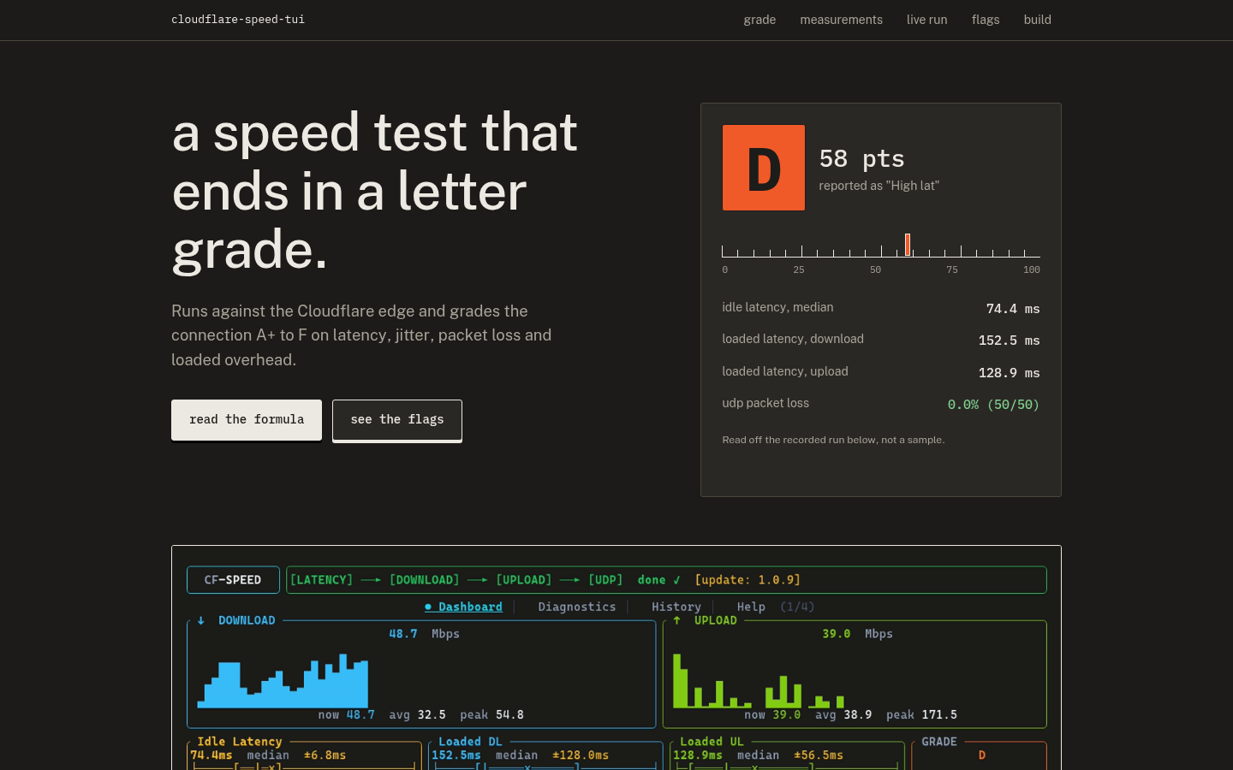Click the cloudflare-speed-tui site title

(x=238, y=20)
